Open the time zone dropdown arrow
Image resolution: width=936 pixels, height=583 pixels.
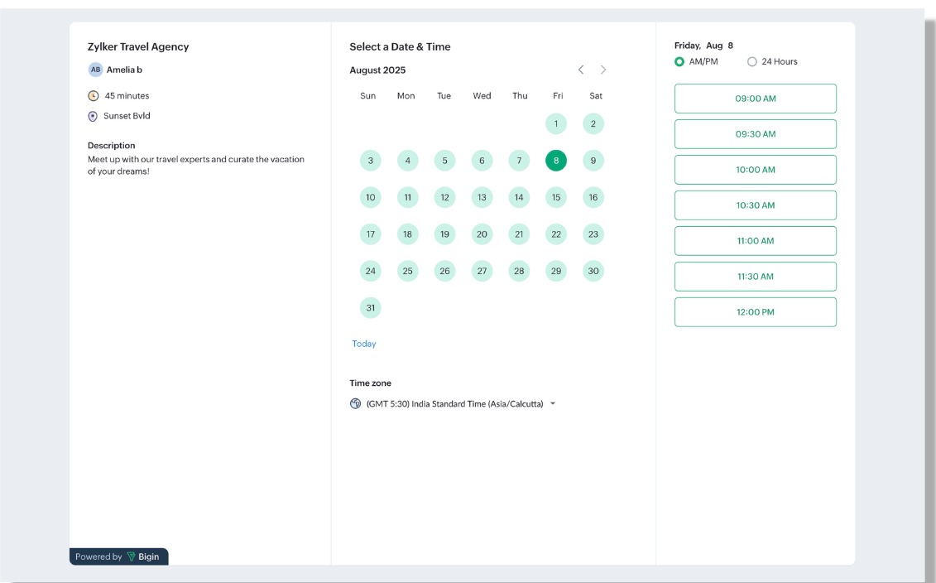click(x=553, y=404)
